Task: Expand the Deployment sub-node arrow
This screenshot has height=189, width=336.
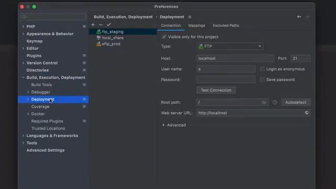Action: pyautogui.click(x=28, y=99)
